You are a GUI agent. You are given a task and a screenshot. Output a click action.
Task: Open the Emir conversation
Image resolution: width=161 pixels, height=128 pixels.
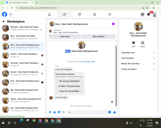(x=23, y=82)
